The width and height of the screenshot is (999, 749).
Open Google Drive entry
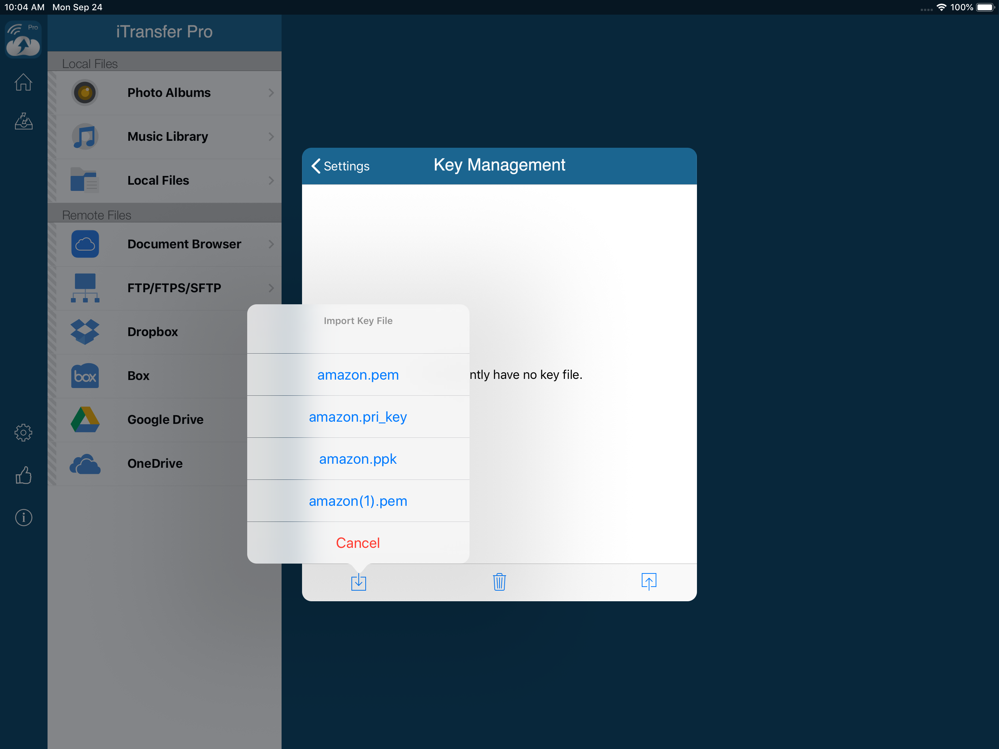(165, 419)
